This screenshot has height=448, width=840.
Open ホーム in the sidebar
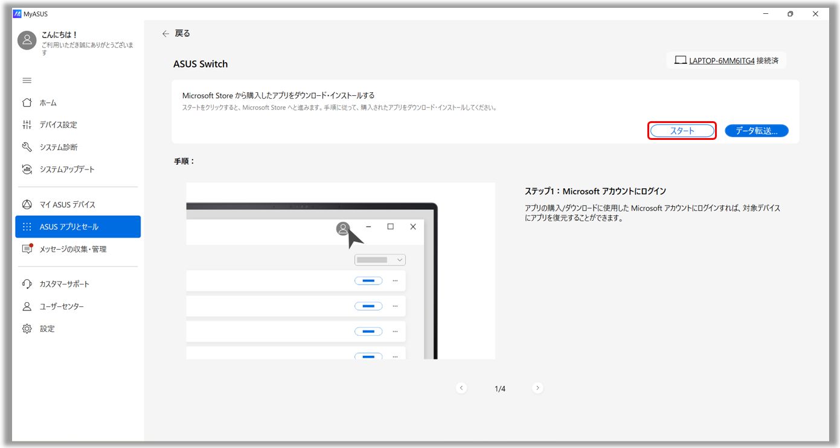pyautogui.click(x=78, y=103)
